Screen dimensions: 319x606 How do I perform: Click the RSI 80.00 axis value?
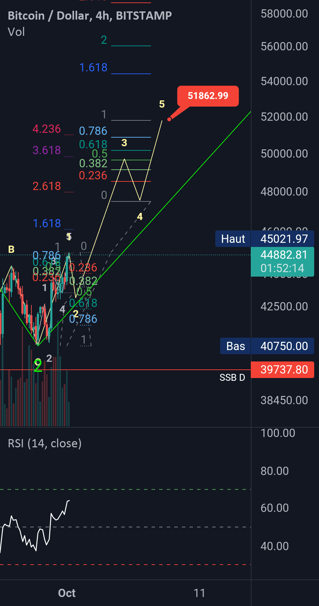275,471
